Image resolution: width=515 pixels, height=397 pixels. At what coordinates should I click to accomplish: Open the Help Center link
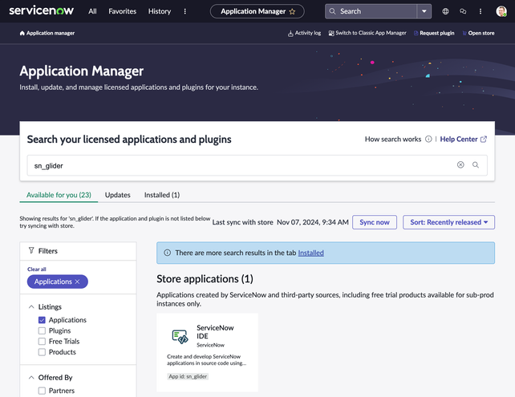point(459,139)
